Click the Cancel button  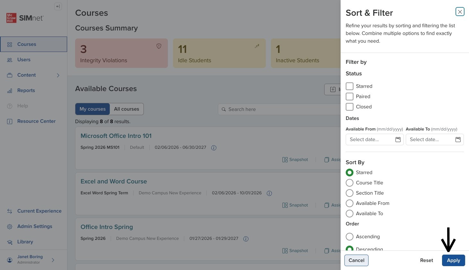pos(356,260)
